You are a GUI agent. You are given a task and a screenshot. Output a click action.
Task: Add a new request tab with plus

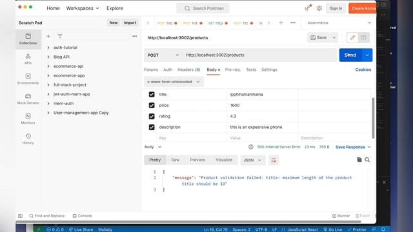[x=281, y=23]
